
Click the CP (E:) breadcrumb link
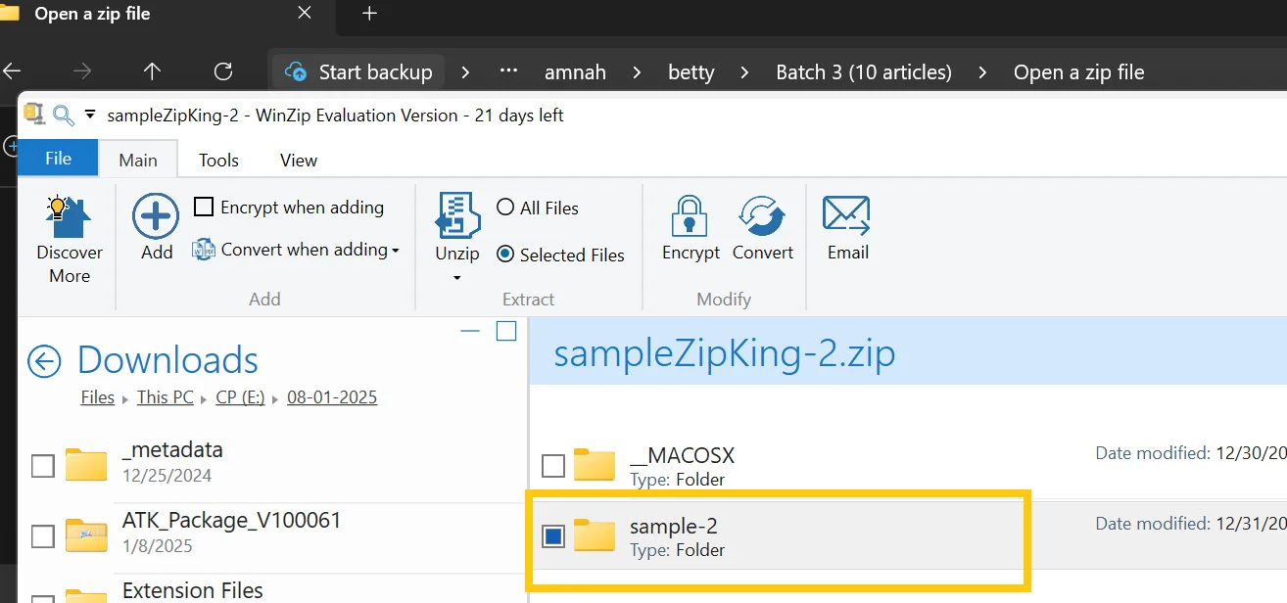tap(241, 397)
